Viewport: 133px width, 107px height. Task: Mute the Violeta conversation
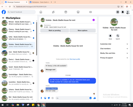click(110, 36)
